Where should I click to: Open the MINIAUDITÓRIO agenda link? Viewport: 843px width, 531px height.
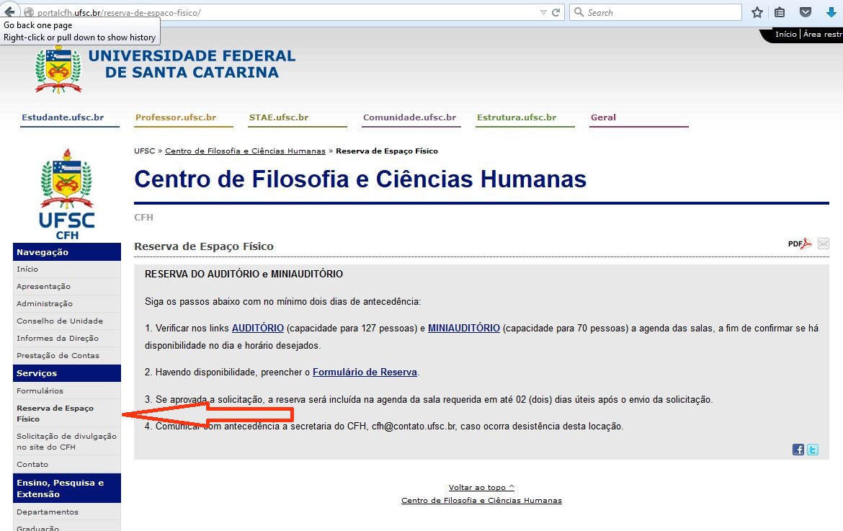point(464,328)
